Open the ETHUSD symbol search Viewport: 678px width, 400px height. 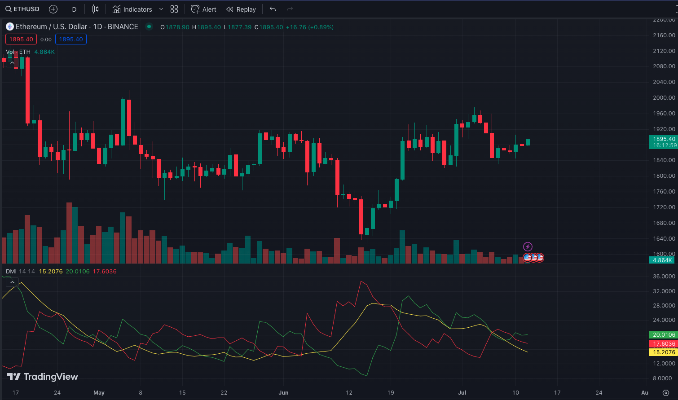point(22,9)
